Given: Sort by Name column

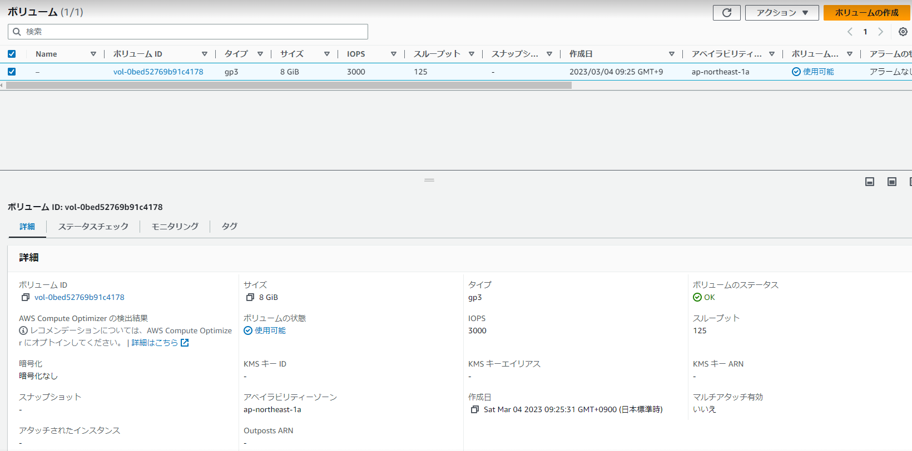Looking at the screenshot, I should pos(93,54).
